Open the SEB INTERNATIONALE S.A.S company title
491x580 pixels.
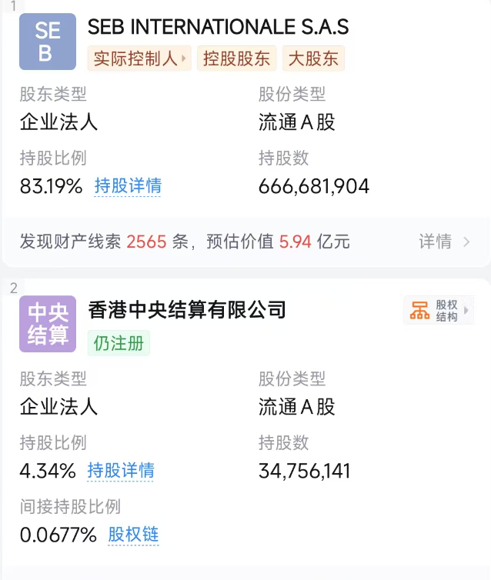coord(218,27)
